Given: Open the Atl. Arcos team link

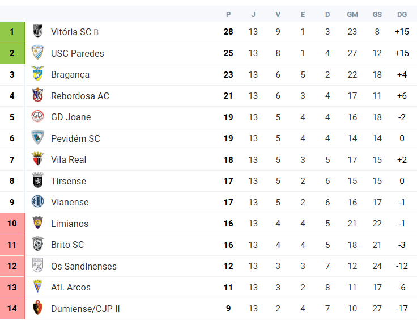Looking at the screenshot, I should (71, 288).
